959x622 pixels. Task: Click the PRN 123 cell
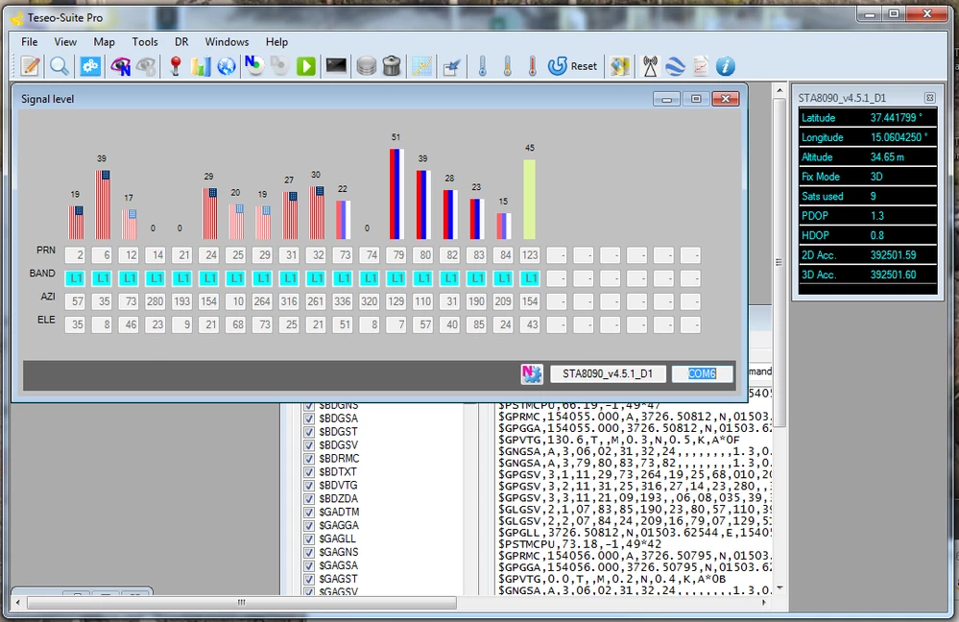pos(530,255)
